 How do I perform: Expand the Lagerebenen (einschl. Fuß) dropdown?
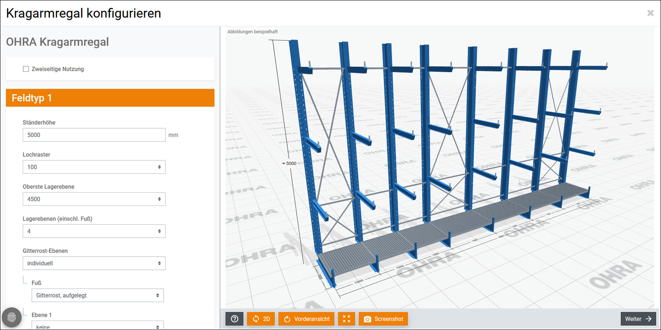(x=94, y=231)
